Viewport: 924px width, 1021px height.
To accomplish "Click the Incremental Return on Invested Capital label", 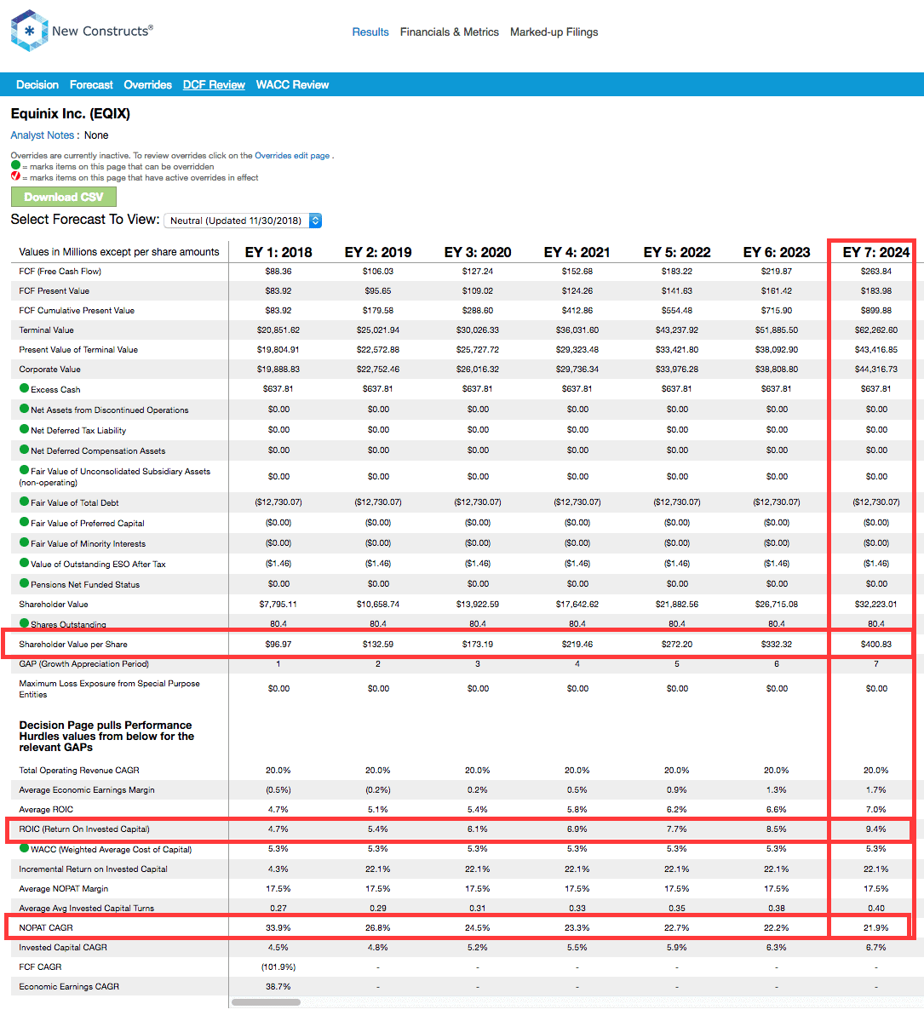I will (x=93, y=869).
